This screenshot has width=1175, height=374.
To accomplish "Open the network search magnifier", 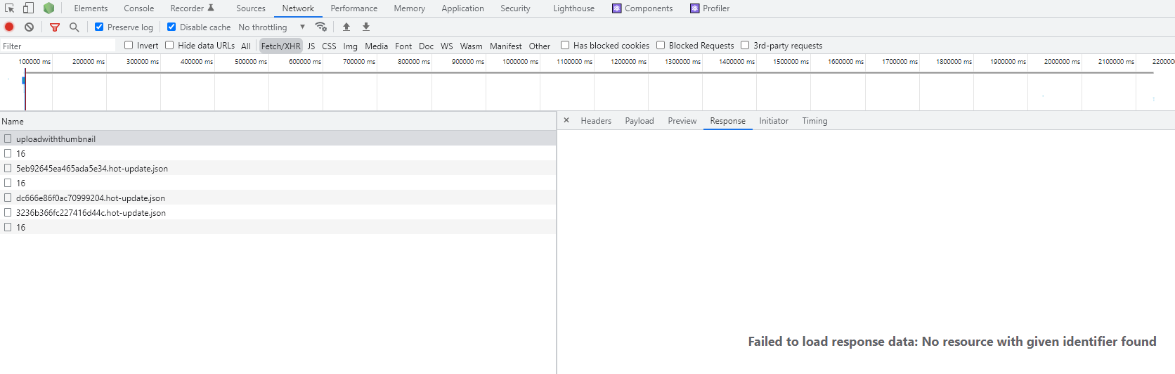I will pos(74,27).
